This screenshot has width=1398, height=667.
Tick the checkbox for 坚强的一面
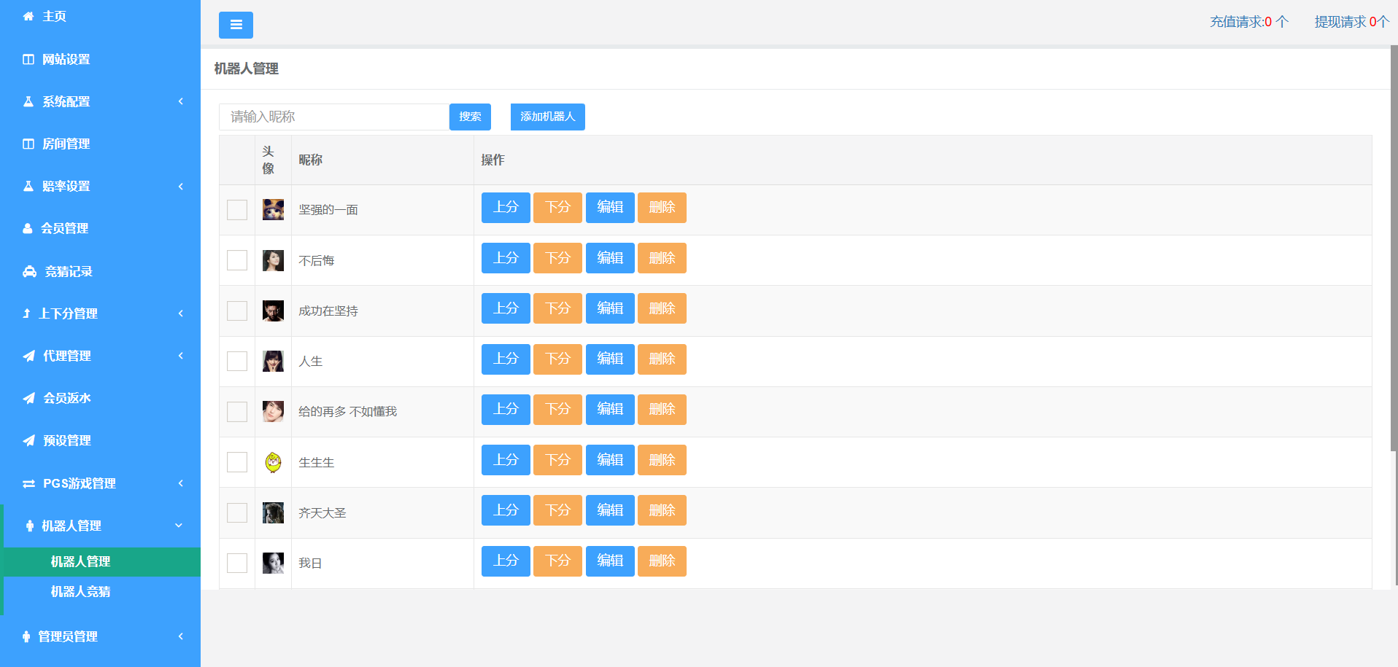[x=237, y=210]
